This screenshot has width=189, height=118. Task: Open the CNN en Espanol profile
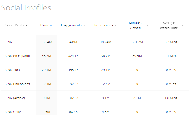[x=18, y=56]
